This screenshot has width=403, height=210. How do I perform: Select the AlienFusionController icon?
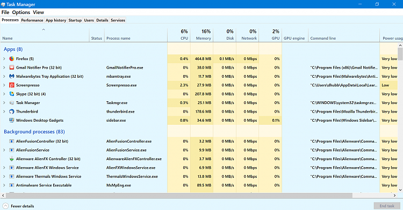tap(12, 141)
